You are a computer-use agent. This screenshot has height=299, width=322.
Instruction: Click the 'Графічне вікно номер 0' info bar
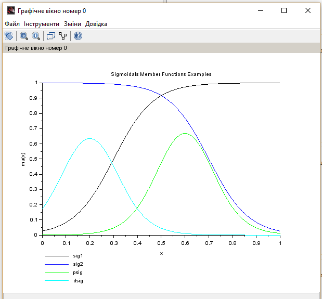pyautogui.click(x=36, y=48)
